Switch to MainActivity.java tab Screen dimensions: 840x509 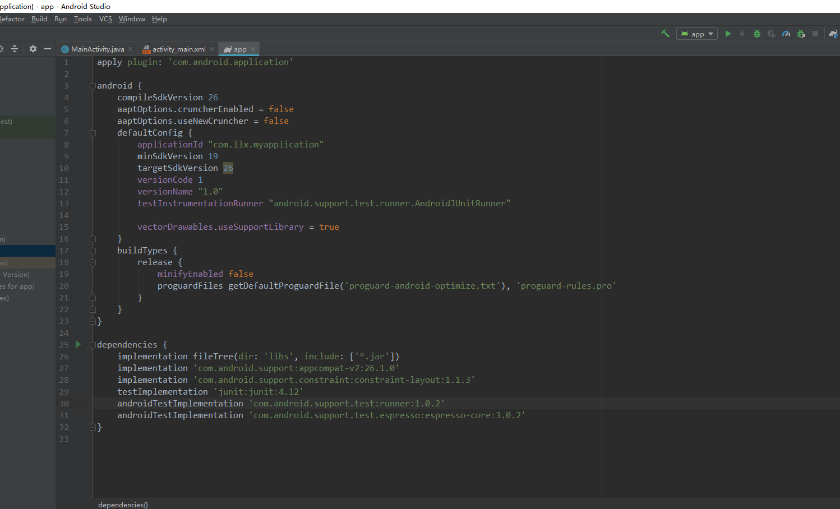click(98, 49)
